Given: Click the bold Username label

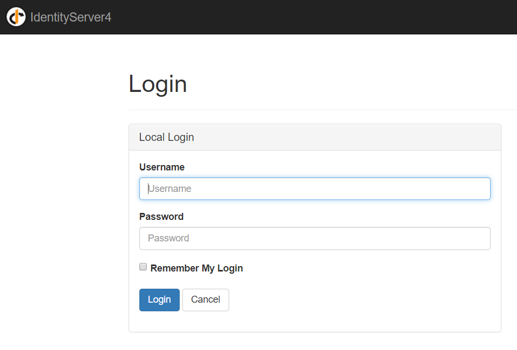Looking at the screenshot, I should point(162,167).
